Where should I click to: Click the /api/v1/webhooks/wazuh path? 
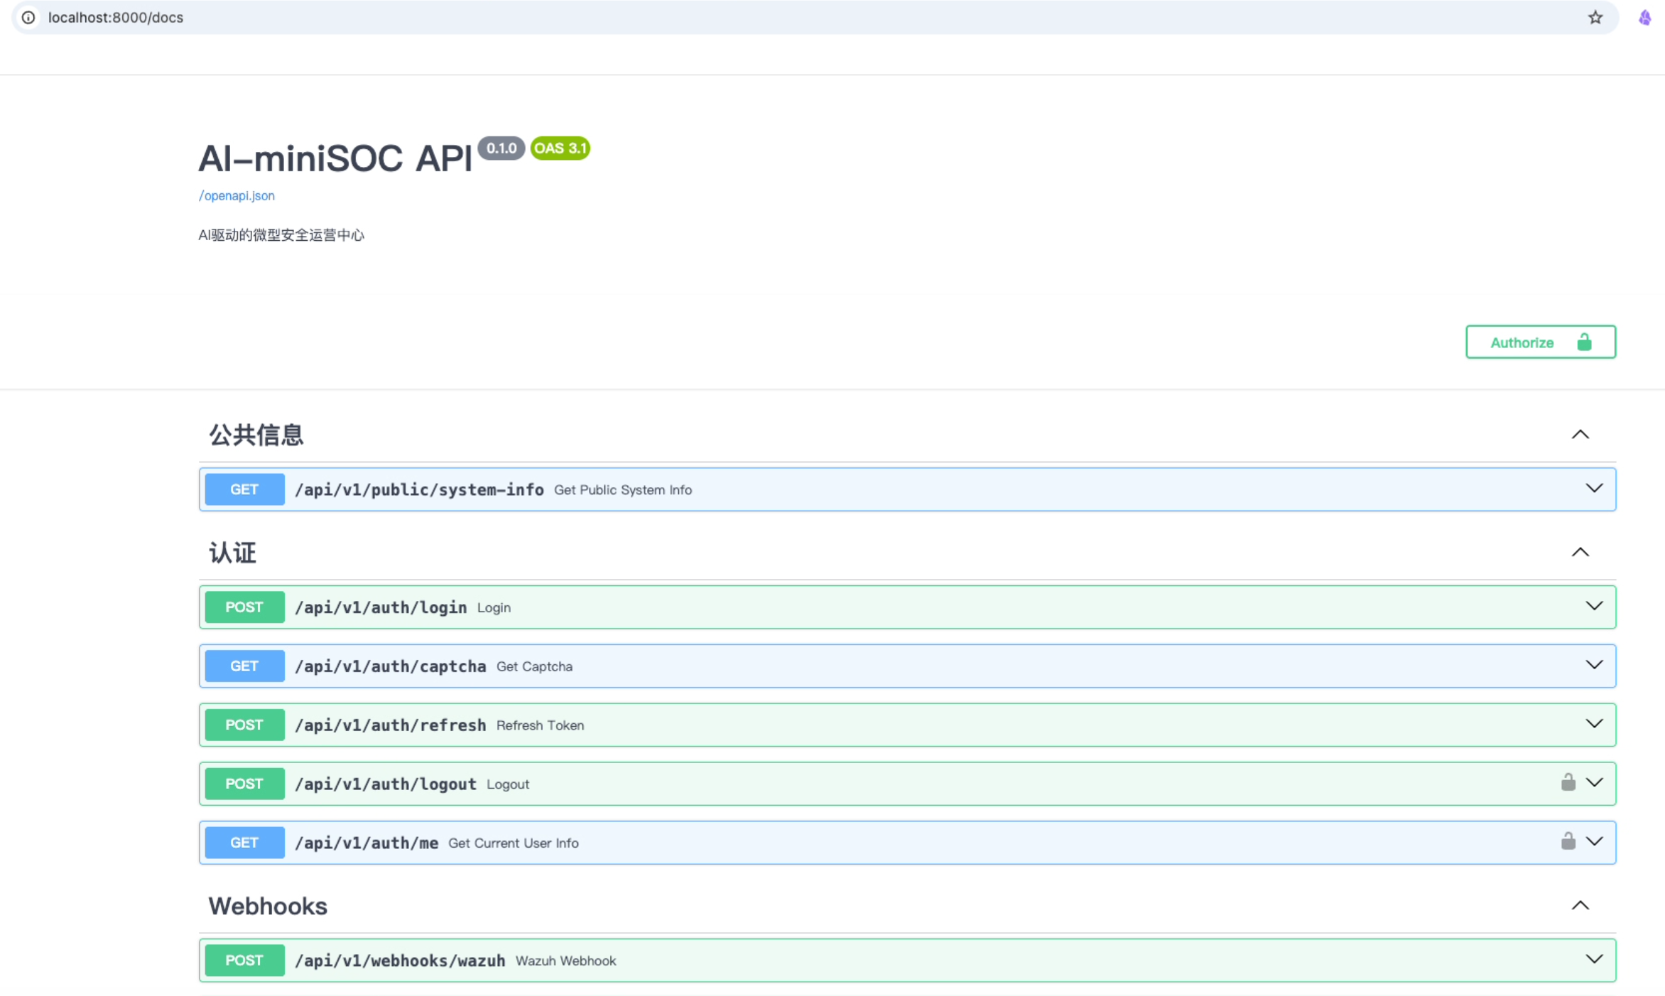pyautogui.click(x=400, y=960)
